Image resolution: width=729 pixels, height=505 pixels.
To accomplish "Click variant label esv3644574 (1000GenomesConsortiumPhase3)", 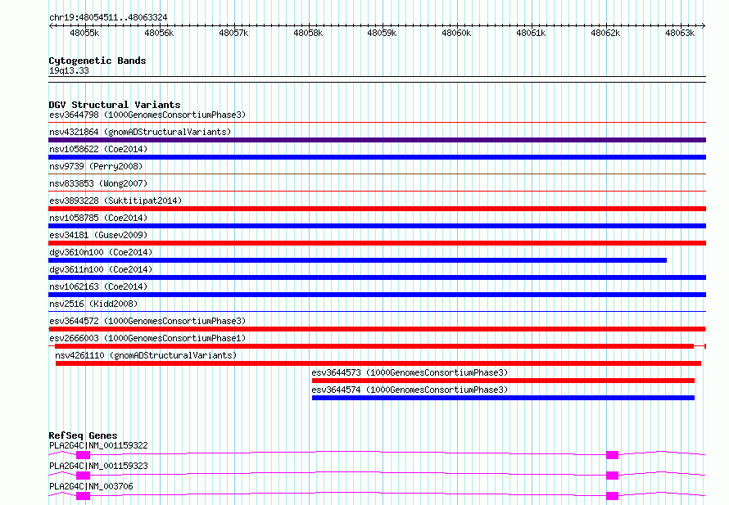I will click(x=410, y=390).
